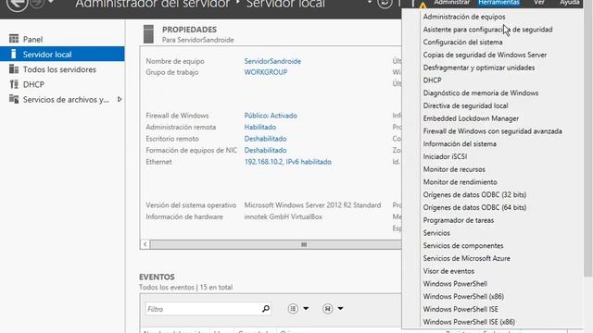Click the properties scrollbar left arrow
Screen dimensions: 593x333
coord(145,244)
